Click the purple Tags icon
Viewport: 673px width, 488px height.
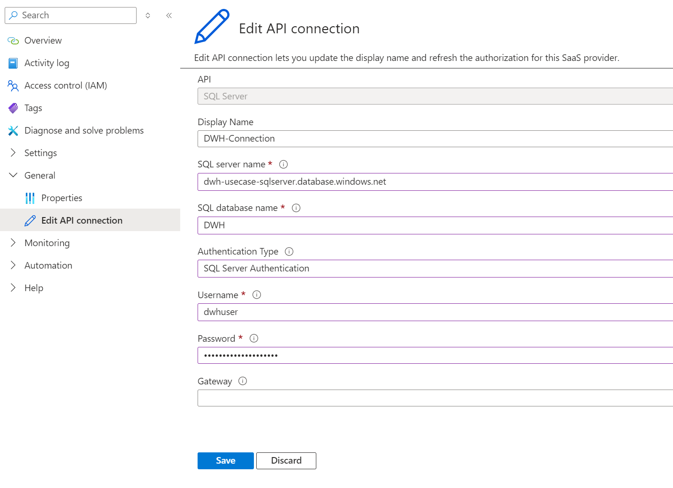coord(13,108)
